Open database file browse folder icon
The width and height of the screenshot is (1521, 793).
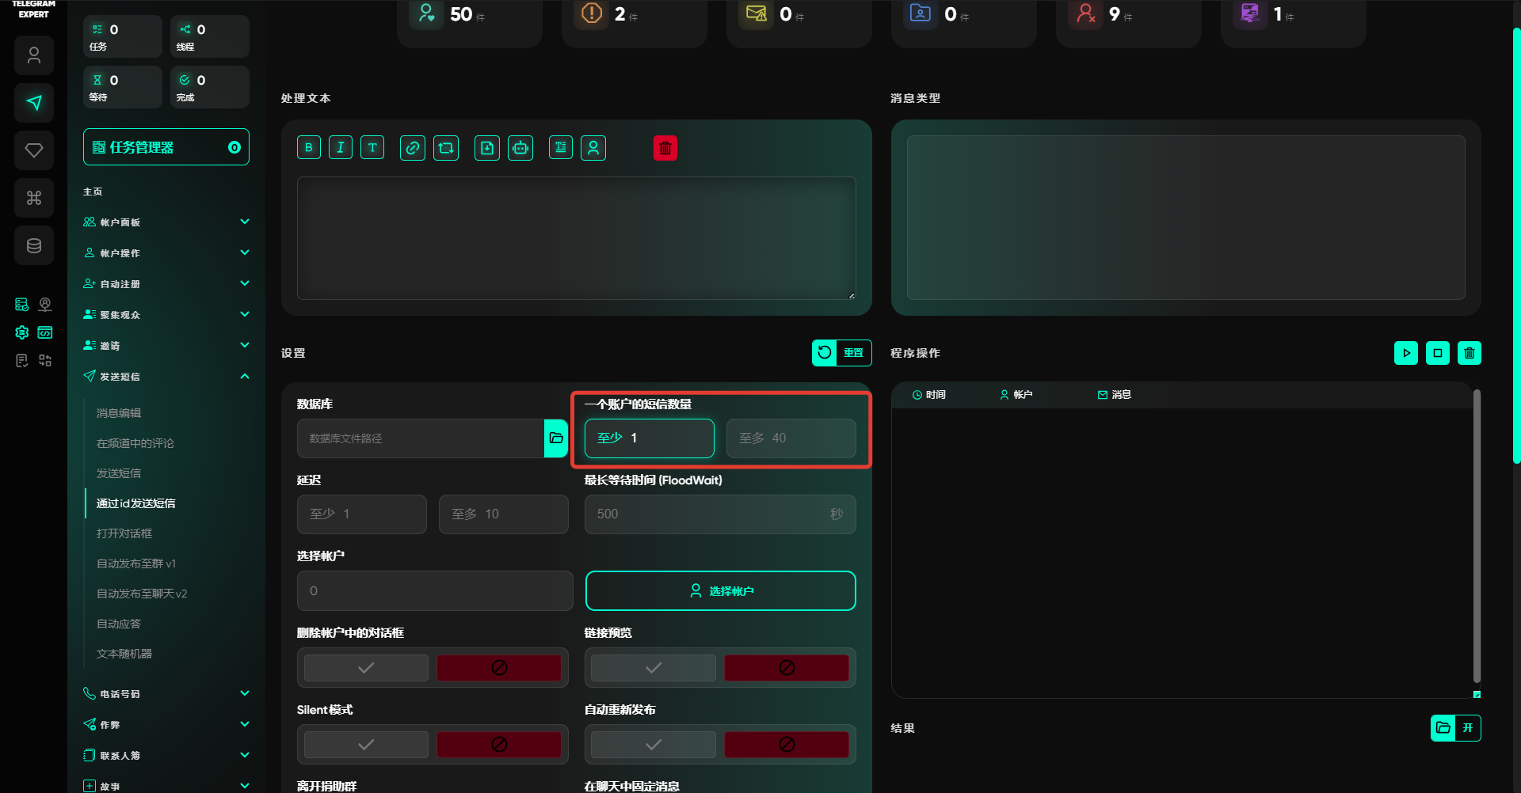tap(556, 438)
